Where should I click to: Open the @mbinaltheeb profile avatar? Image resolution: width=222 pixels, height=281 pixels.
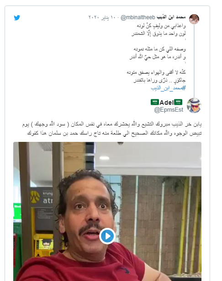tap(194, 19)
